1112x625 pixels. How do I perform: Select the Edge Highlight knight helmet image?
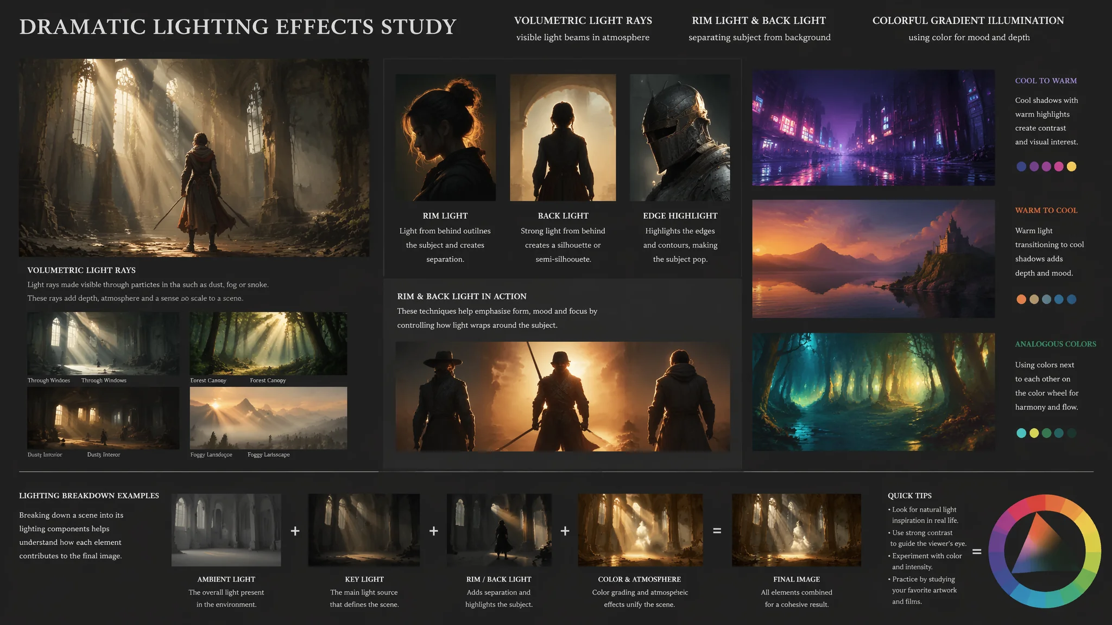tap(680, 138)
